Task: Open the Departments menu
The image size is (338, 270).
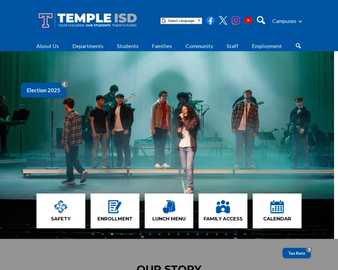Action: coord(88,46)
